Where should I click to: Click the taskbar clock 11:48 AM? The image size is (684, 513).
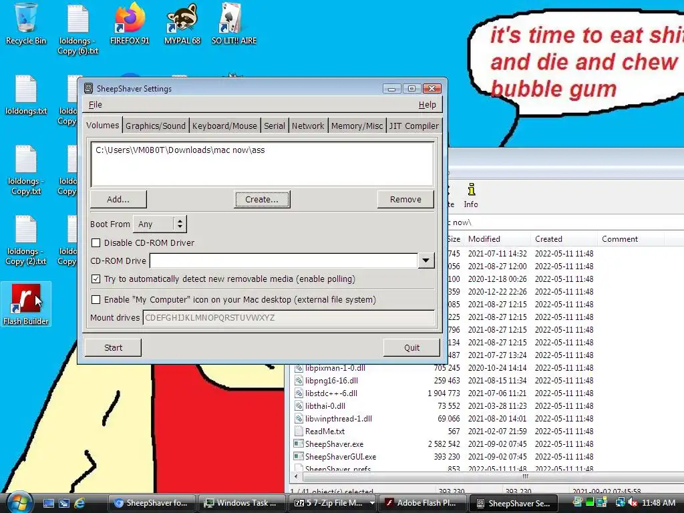658,502
